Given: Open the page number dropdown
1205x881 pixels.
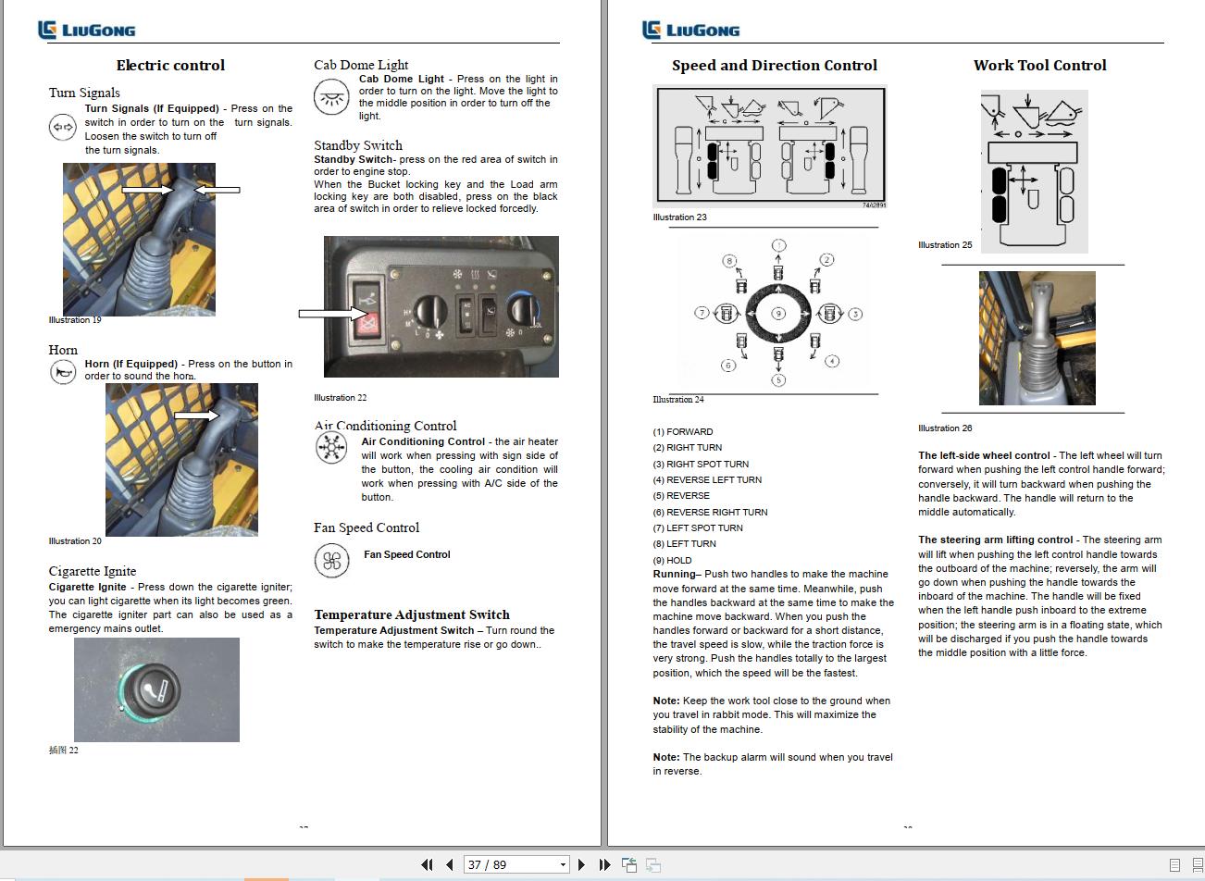Looking at the screenshot, I should pos(561,863).
